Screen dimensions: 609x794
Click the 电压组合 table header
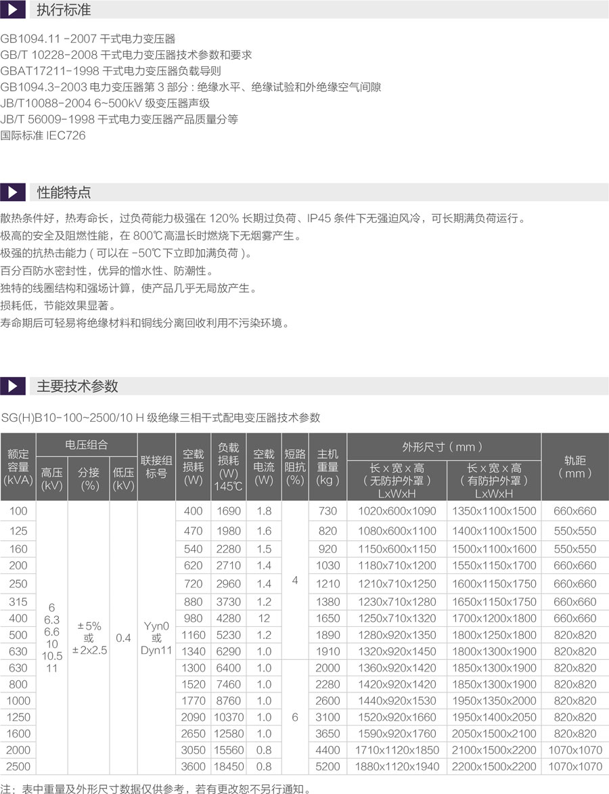pyautogui.click(x=87, y=445)
